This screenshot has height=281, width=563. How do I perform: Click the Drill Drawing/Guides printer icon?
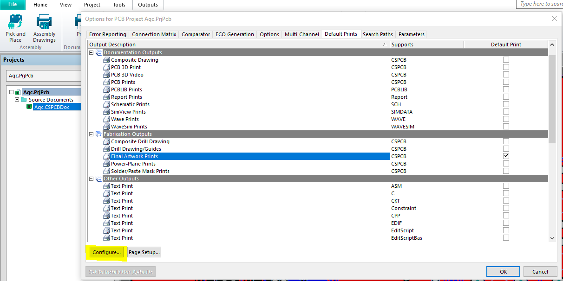107,149
